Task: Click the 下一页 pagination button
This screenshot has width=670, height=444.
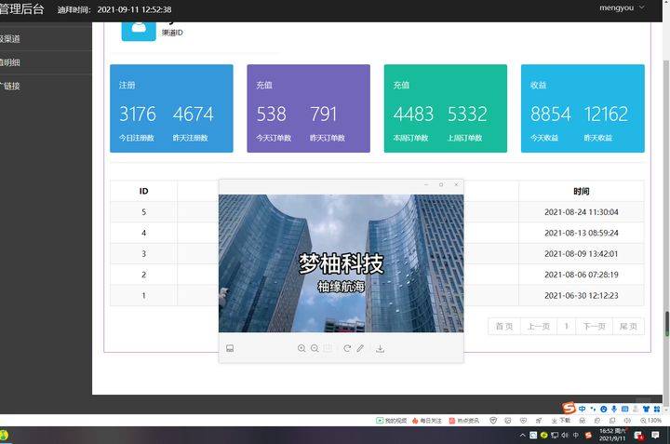Action: pyautogui.click(x=594, y=326)
